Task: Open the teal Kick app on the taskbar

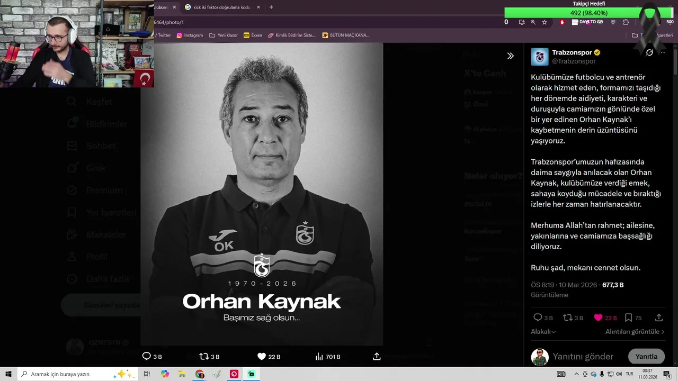Action: coord(251,374)
